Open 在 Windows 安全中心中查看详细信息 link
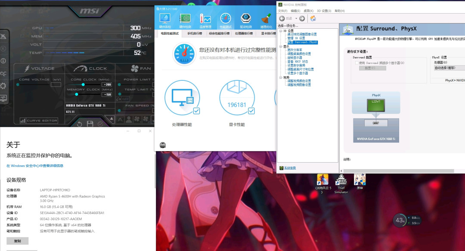 (x=35, y=166)
